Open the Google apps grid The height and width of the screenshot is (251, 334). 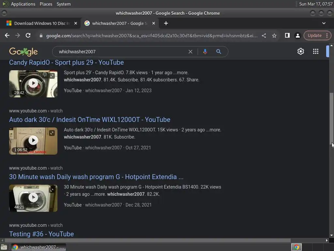pos(315,51)
